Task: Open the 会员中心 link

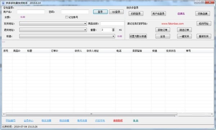Action: pyautogui.click(x=28, y=121)
